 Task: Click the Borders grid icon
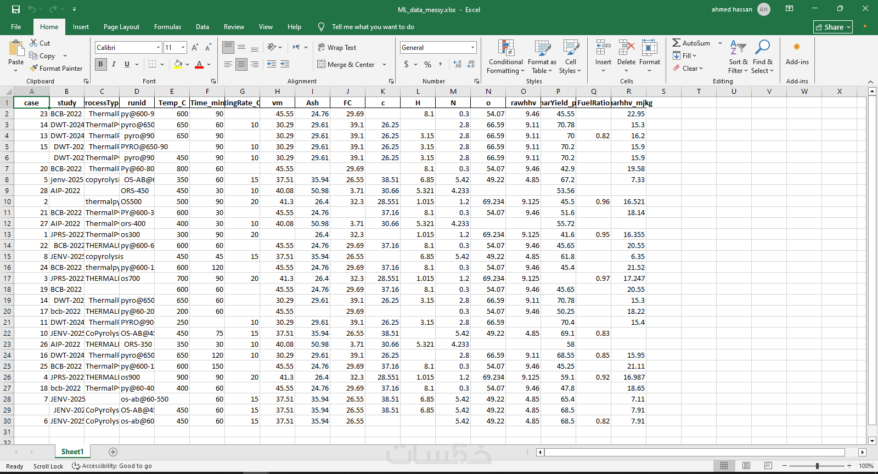coord(153,64)
